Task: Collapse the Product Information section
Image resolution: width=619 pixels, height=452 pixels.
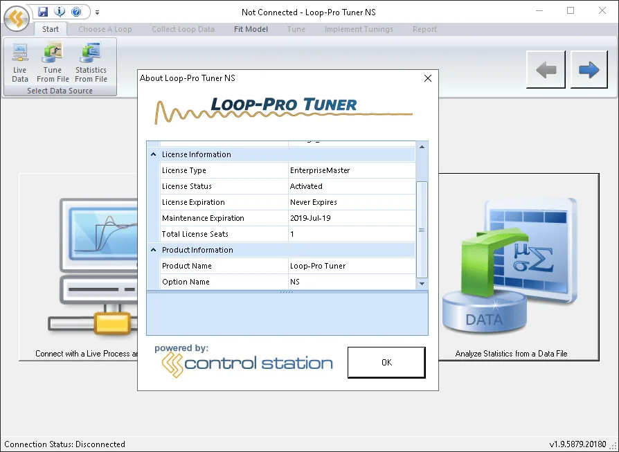Action: (153, 250)
